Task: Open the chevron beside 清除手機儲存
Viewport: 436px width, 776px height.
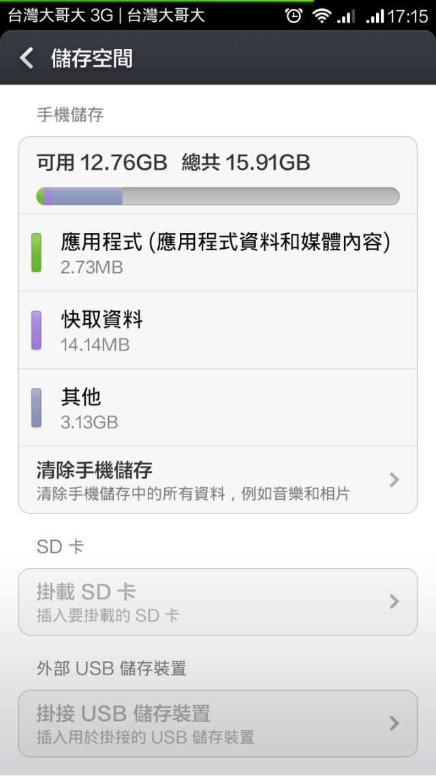Action: 394,479
